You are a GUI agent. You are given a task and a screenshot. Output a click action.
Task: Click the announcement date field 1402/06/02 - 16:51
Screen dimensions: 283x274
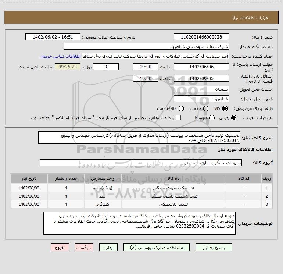pyautogui.click(x=53, y=37)
